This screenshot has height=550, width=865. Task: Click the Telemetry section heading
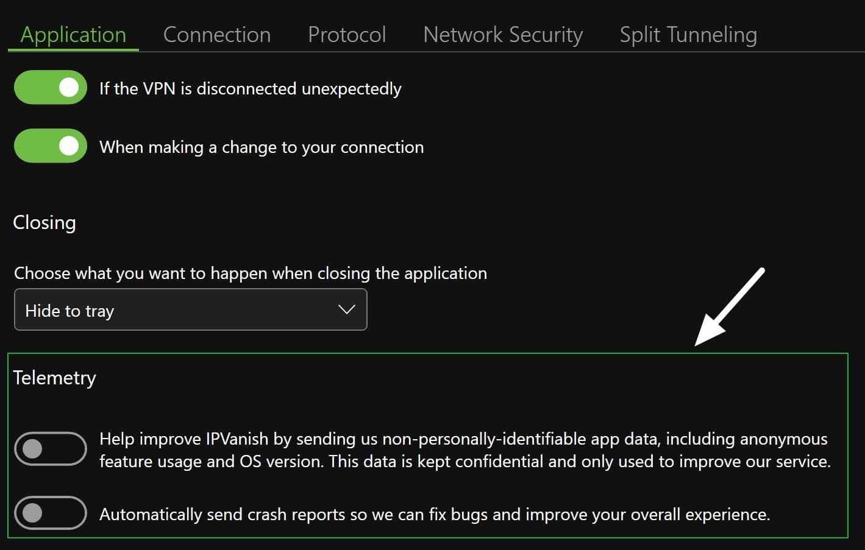tap(55, 378)
